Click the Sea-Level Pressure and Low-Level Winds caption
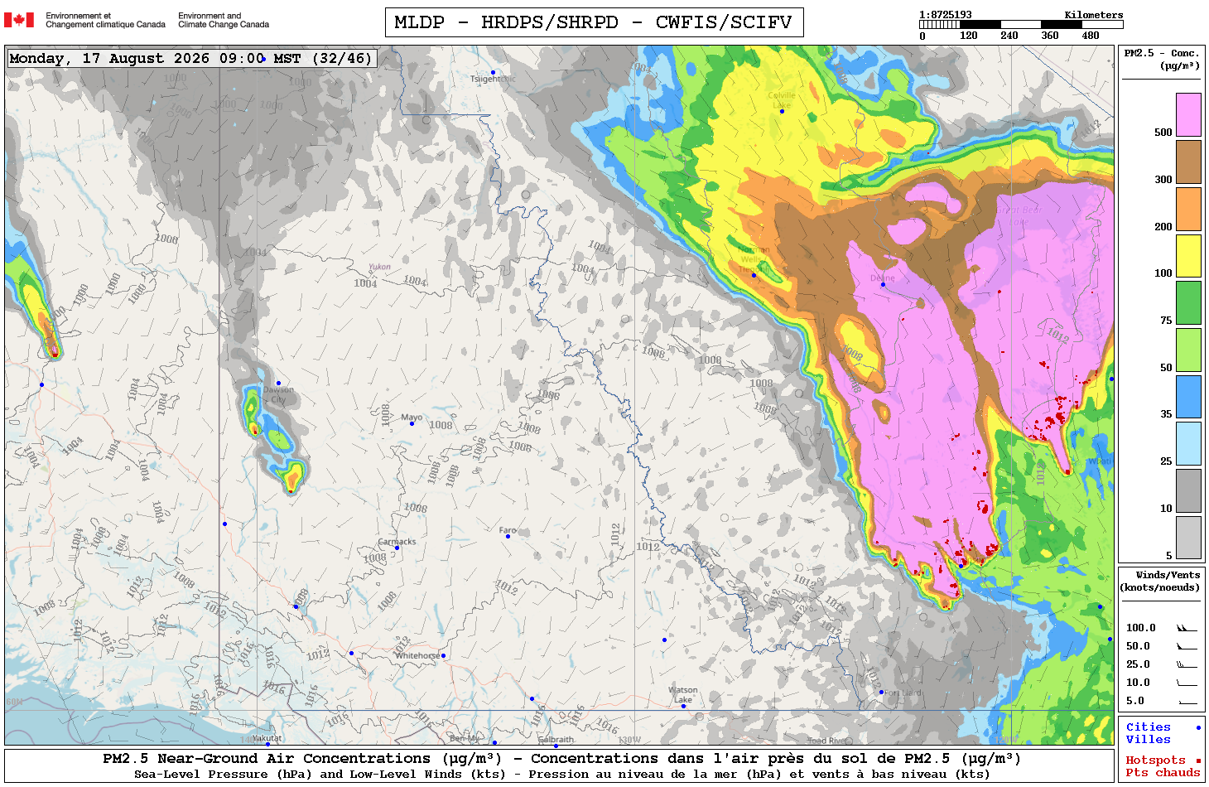The height and width of the screenshot is (787, 1209). (x=561, y=775)
